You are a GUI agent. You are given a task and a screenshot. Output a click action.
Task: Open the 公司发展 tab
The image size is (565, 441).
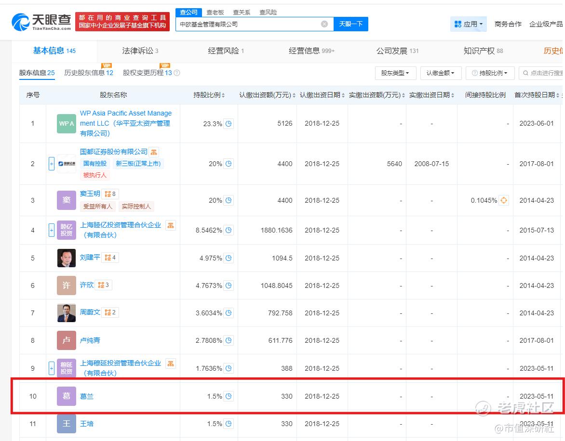(x=397, y=51)
